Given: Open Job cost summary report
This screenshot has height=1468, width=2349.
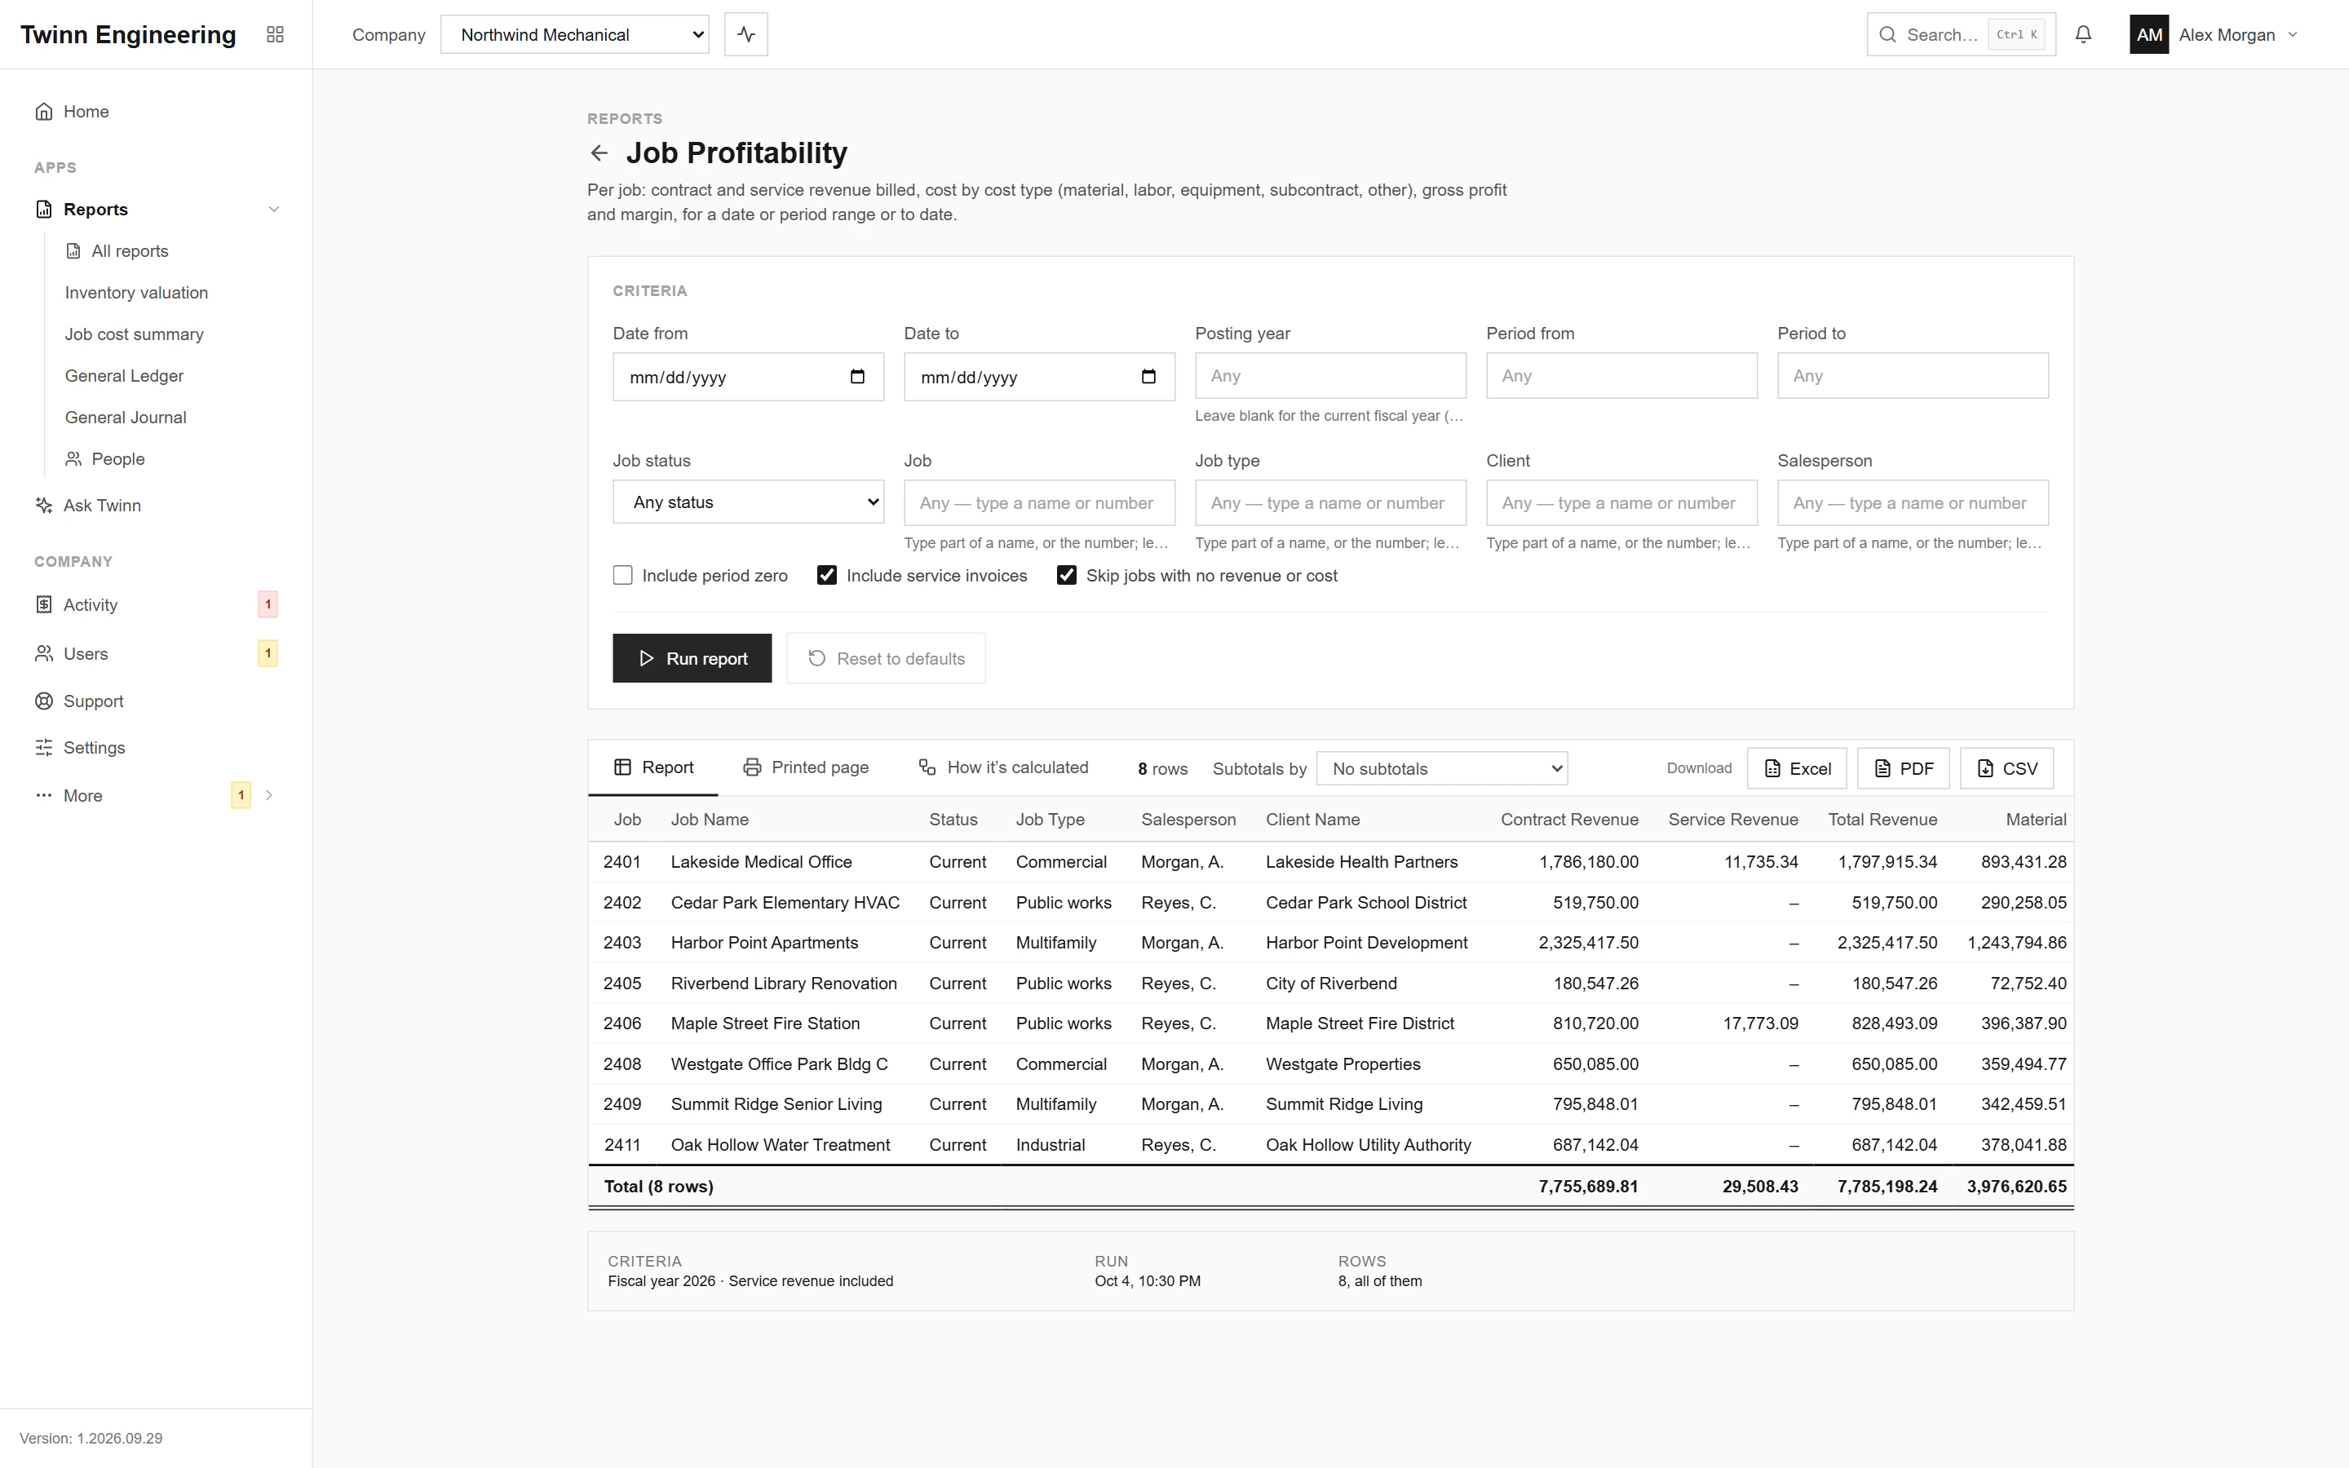Looking at the screenshot, I should pos(134,335).
